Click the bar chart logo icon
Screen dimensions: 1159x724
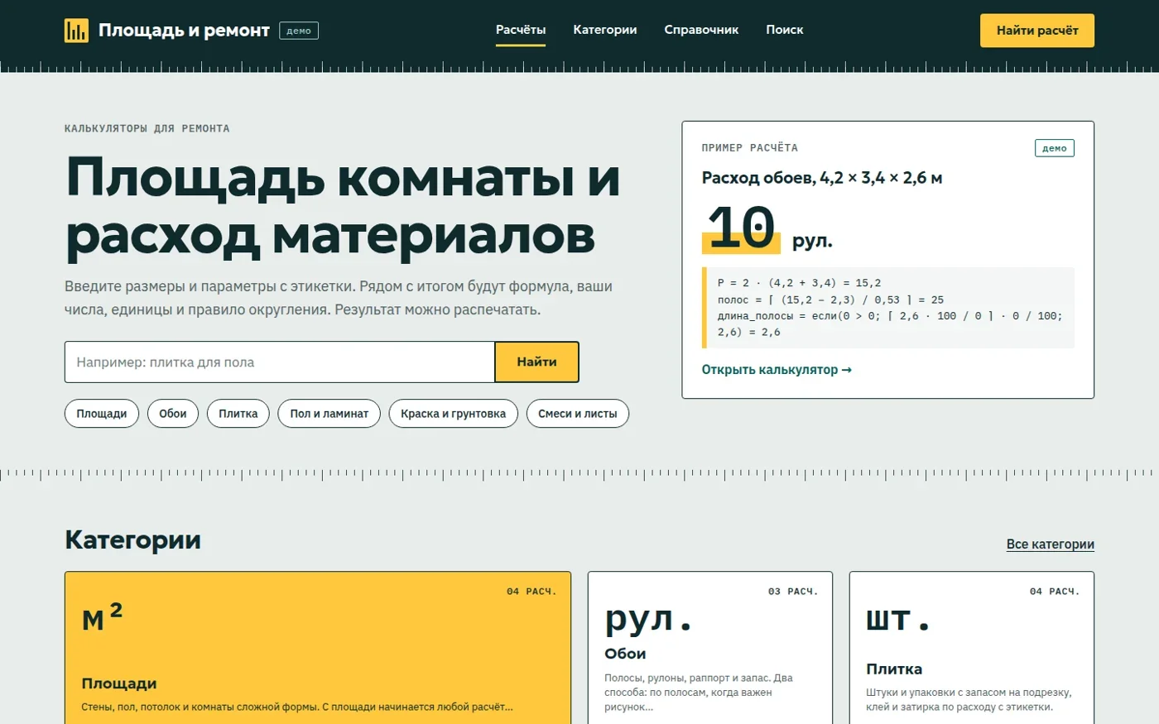click(76, 31)
